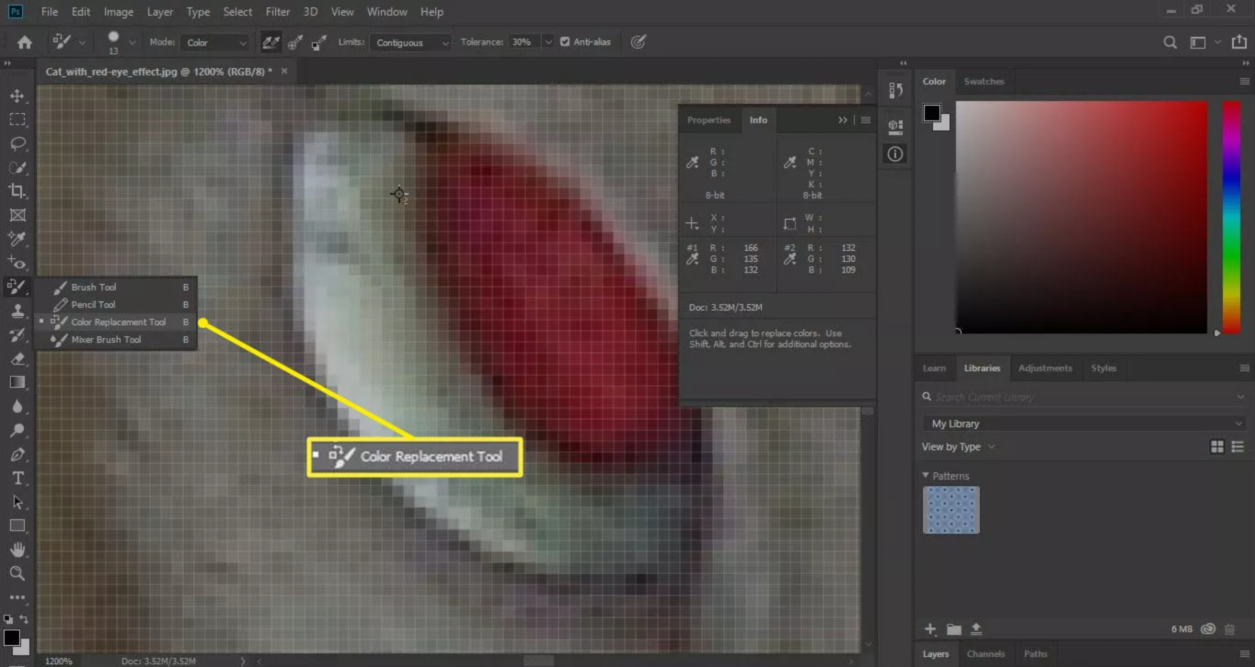Activate the Hand tool
This screenshot has height=667, width=1255.
(x=17, y=549)
